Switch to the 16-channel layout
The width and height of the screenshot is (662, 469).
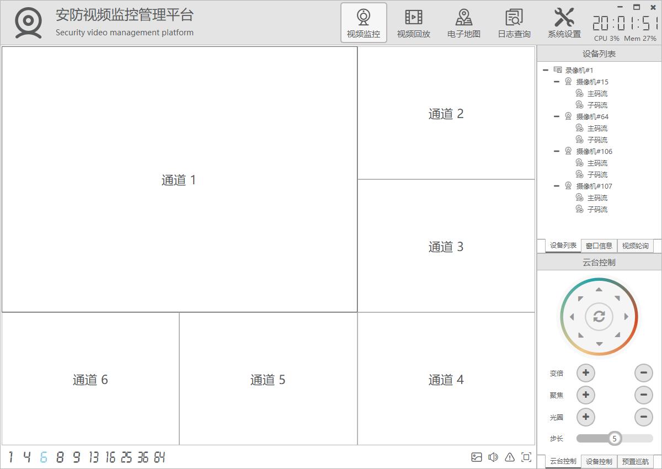[110, 457]
